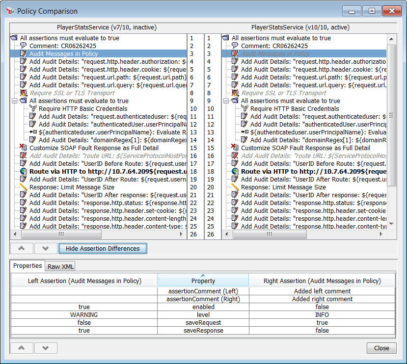
Task: Click the Customize SOAP Fault Response icon in right pane
Action: (x=235, y=148)
